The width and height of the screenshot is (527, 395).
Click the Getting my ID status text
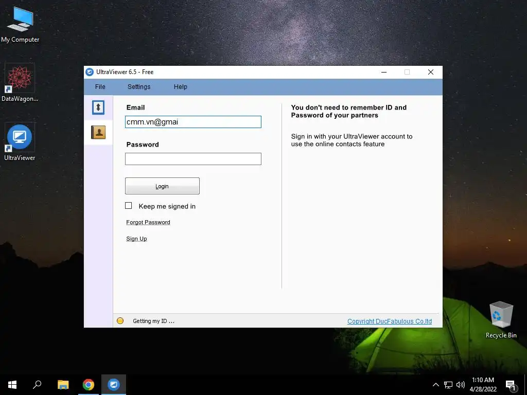coord(153,321)
